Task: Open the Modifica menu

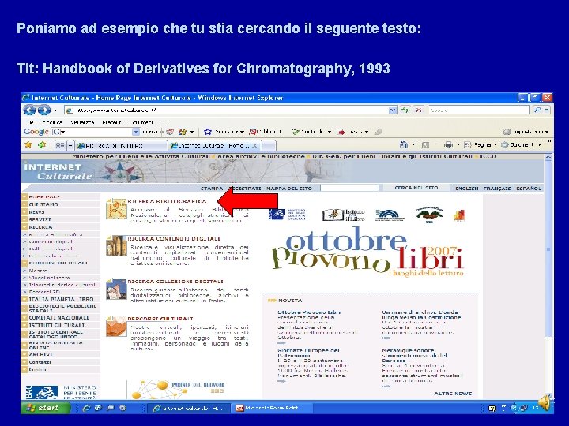Action: point(53,122)
